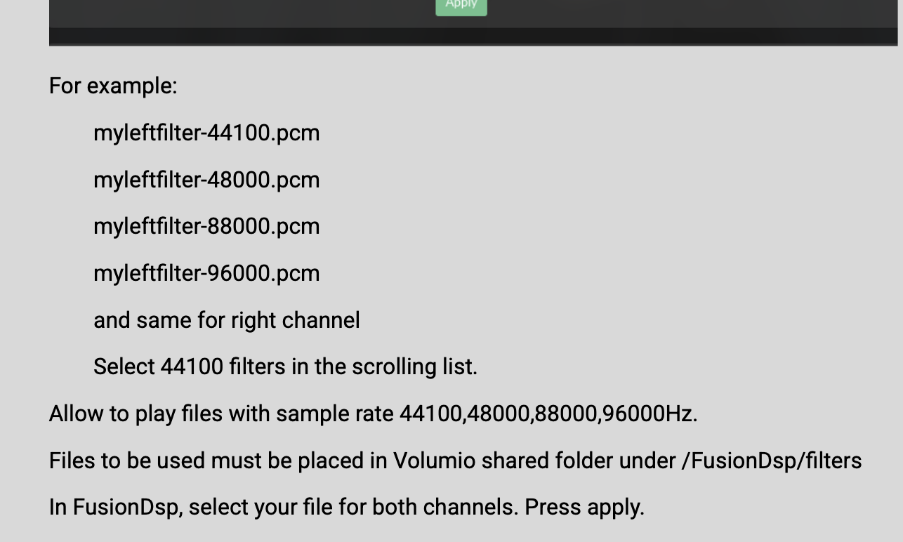Click the "For example:" text
This screenshot has height=542, width=903.
pos(113,86)
